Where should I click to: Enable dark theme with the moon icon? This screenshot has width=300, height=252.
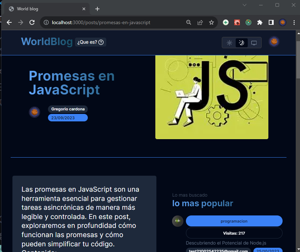click(242, 42)
